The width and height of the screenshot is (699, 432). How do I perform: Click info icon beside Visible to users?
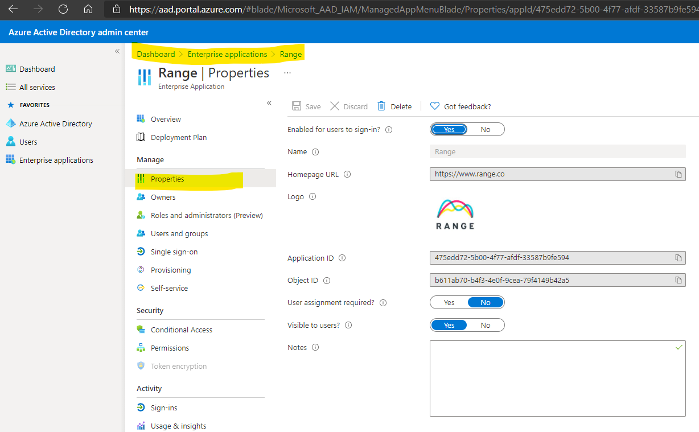[x=348, y=325]
